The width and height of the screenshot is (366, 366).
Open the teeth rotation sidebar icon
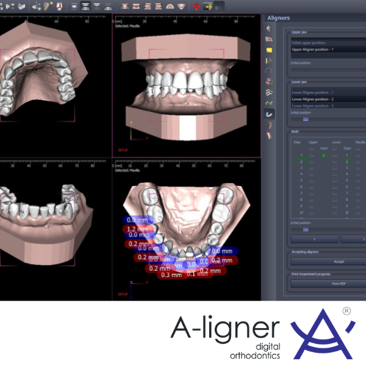point(269,82)
